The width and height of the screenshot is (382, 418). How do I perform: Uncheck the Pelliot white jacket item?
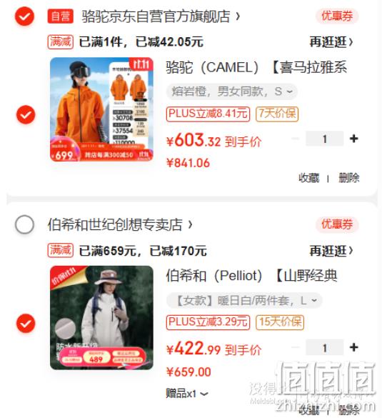click(26, 324)
